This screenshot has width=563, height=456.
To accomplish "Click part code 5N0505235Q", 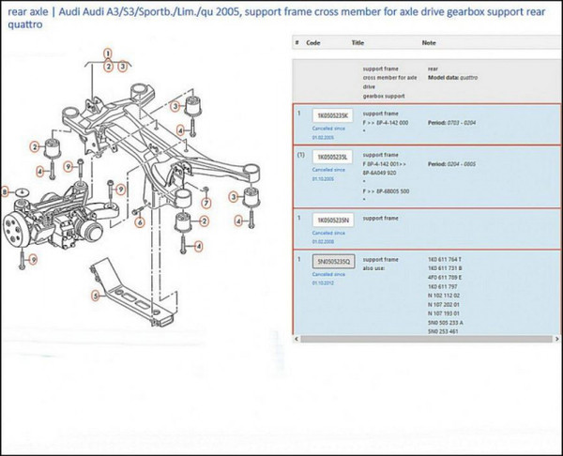I will pos(333,262).
